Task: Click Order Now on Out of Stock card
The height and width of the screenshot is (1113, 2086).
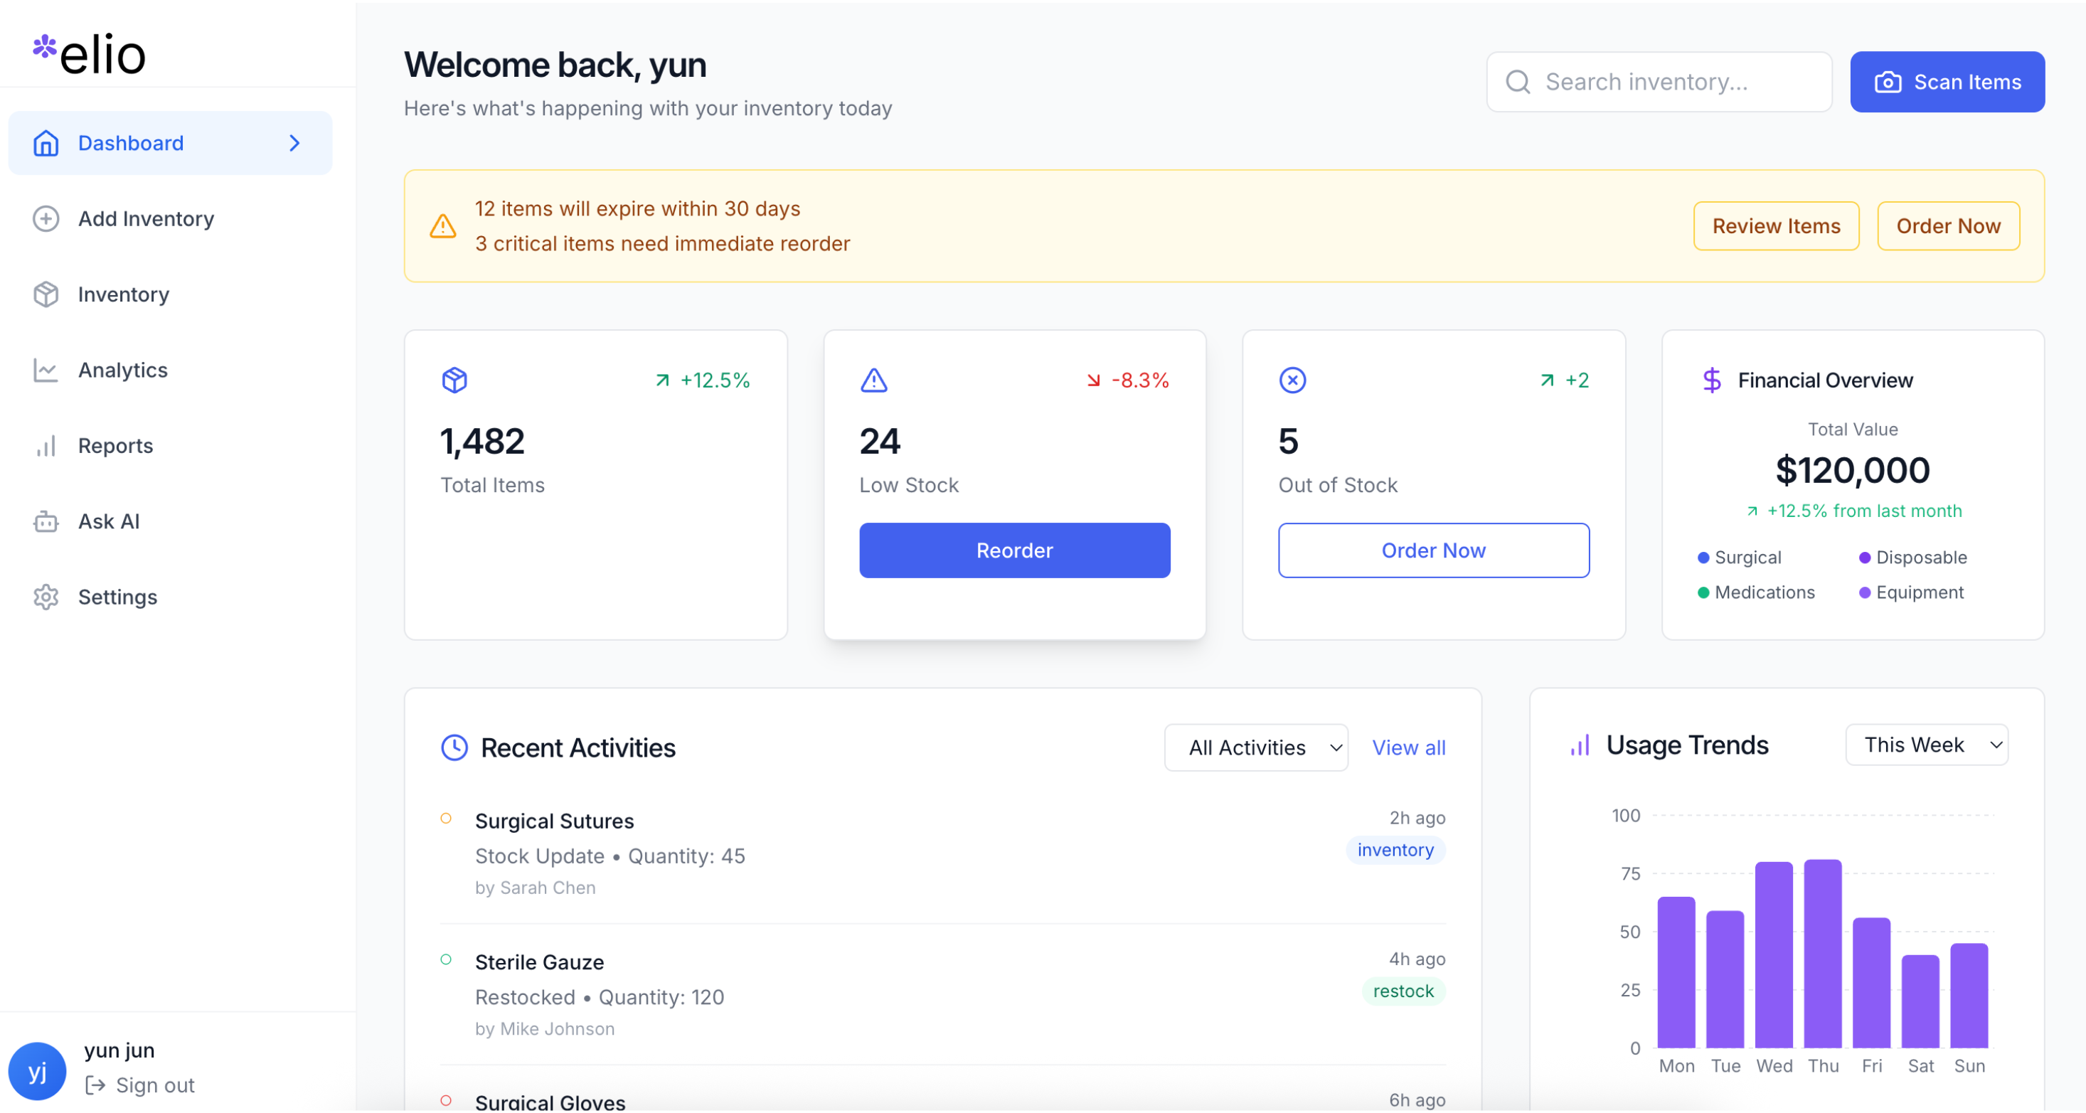Action: (1434, 550)
